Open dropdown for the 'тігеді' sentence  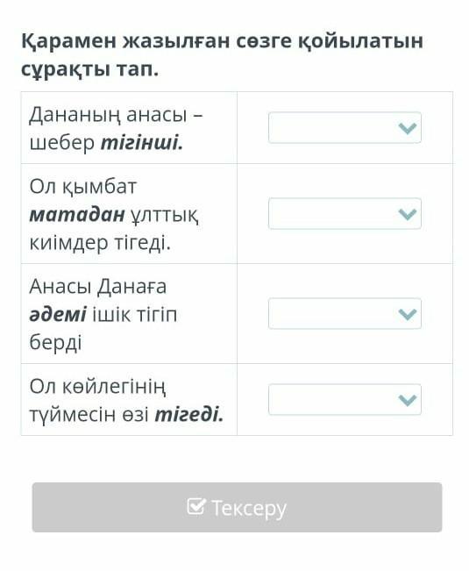(345, 399)
